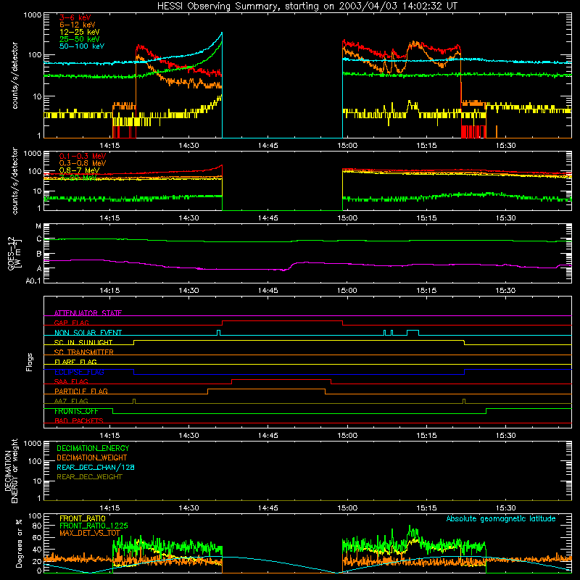This screenshot has height=580, width=580.
Task: Click the vertical Flags axis title
Action: (x=29, y=362)
